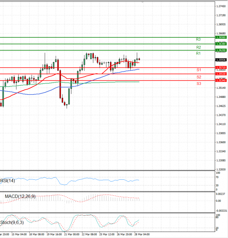Click the RSI 70 level value
The height and width of the screenshot is (238, 228).
217,177
